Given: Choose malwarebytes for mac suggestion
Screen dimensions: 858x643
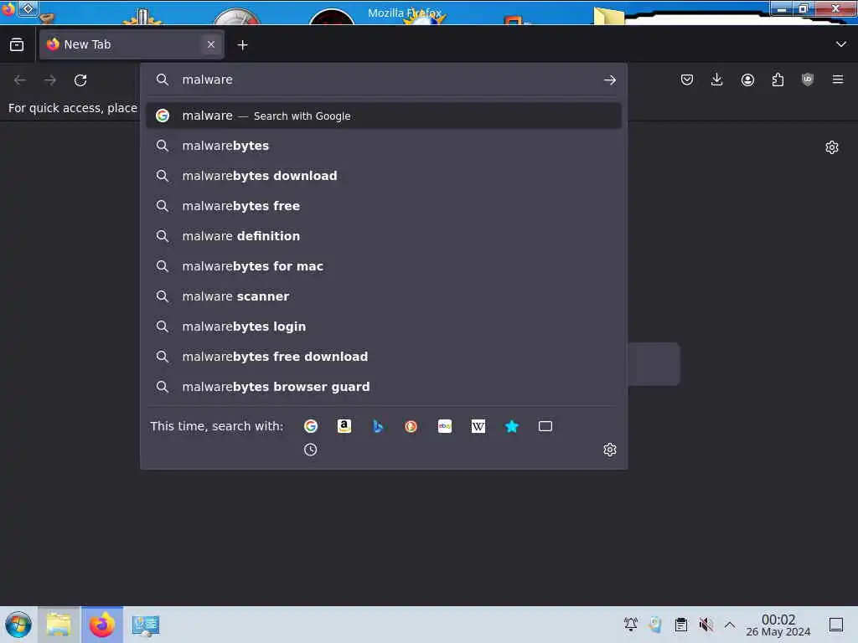Looking at the screenshot, I should tap(383, 266).
